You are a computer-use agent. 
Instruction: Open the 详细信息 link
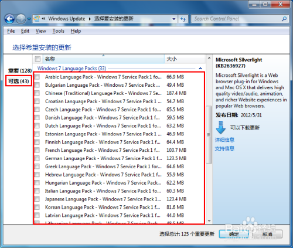click(x=224, y=140)
